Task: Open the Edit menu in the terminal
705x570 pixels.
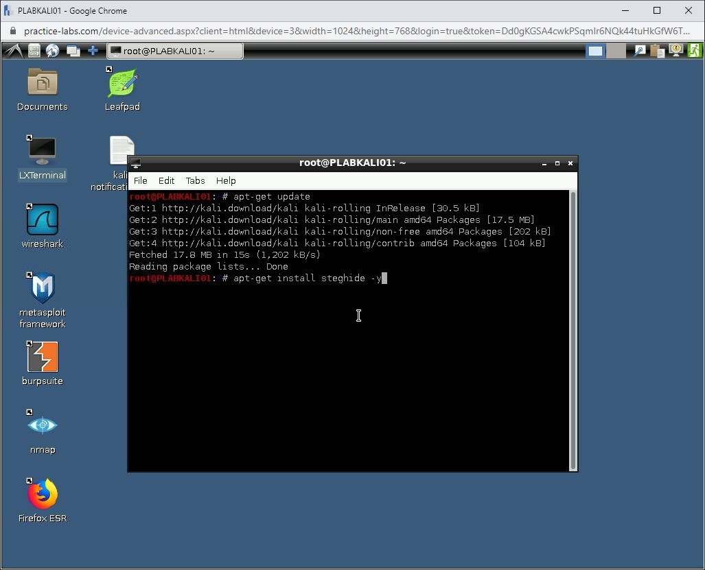Action: coord(167,180)
